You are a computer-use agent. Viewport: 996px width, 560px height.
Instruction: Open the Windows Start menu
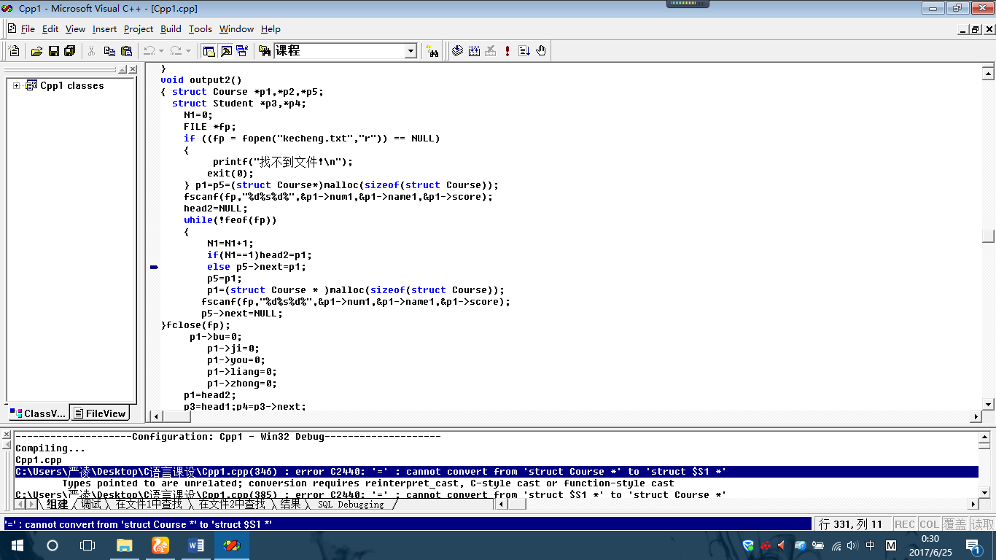tap(17, 545)
